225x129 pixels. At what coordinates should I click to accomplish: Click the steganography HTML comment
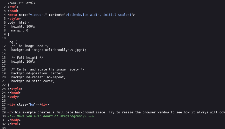coord(51,116)
